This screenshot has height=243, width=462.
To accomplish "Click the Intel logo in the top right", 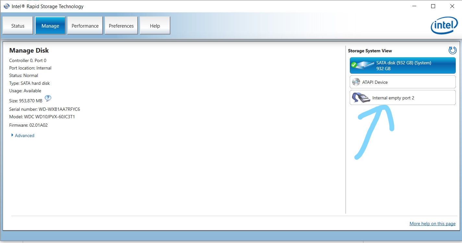I will [444, 26].
